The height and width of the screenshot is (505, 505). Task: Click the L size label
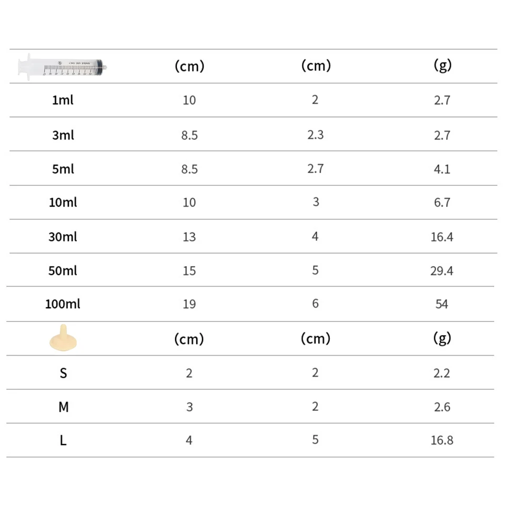pos(63,440)
